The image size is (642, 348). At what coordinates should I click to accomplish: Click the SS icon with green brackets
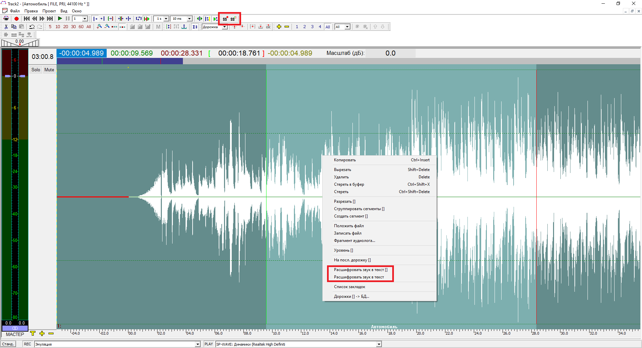233,19
